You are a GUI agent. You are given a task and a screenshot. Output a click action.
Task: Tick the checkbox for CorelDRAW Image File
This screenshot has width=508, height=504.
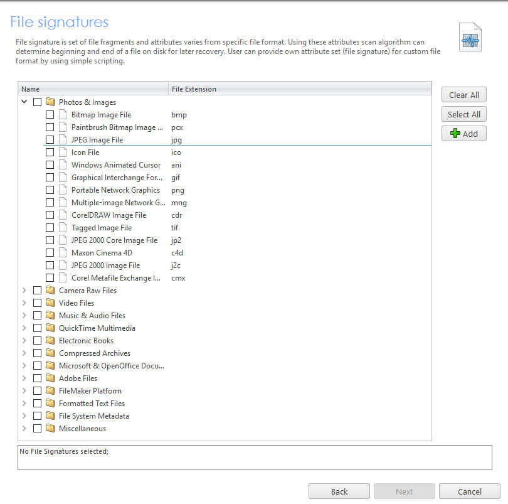point(50,215)
